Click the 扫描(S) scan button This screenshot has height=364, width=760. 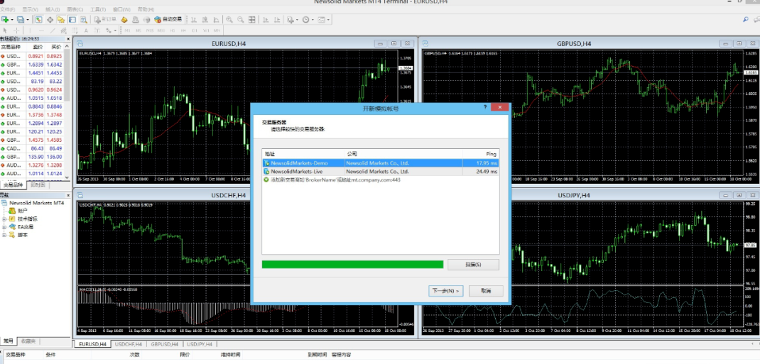click(x=473, y=265)
